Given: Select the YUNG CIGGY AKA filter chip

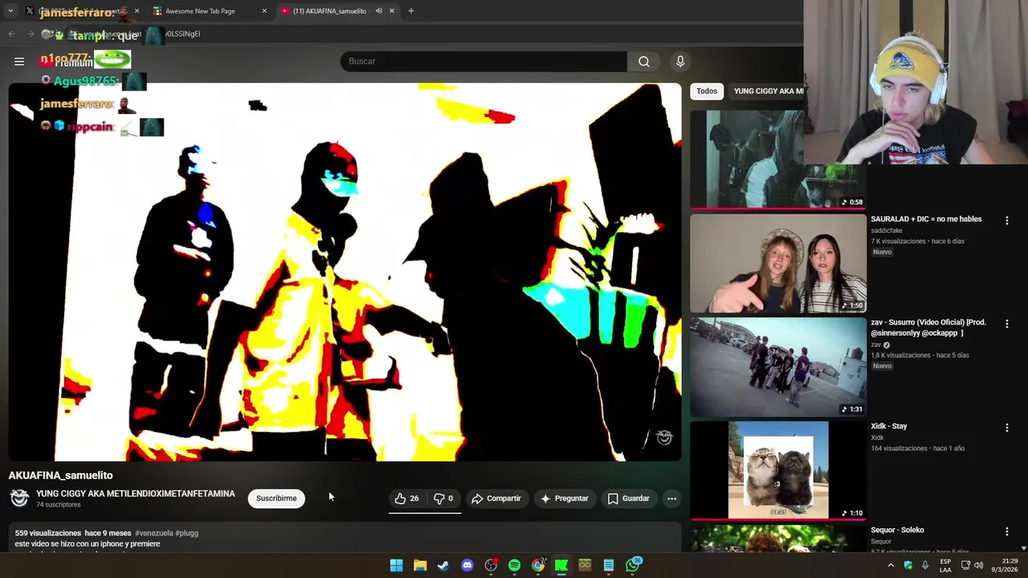Looking at the screenshot, I should coord(768,91).
